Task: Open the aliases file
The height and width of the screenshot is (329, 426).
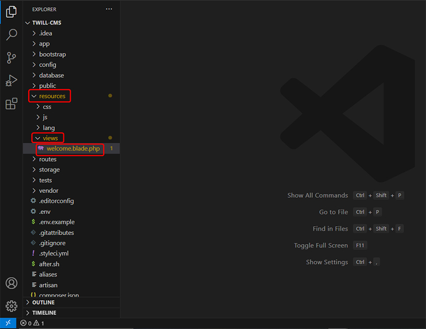Action: point(48,274)
